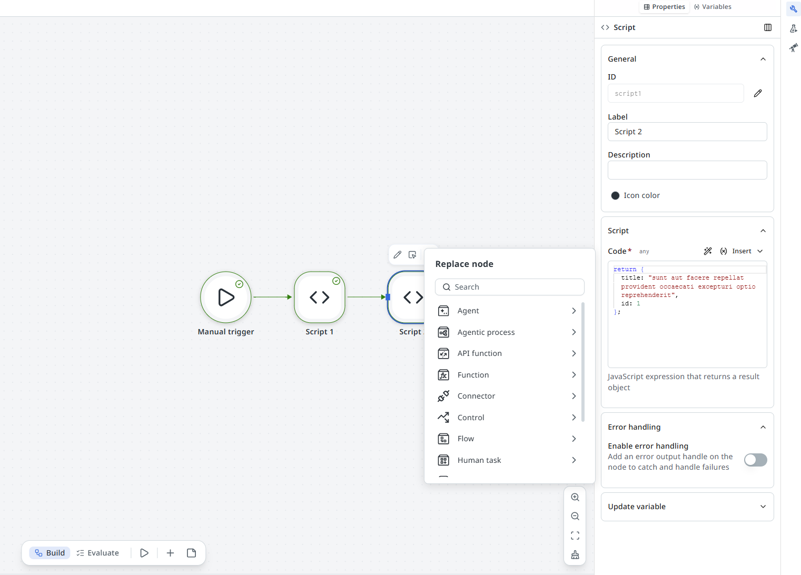This screenshot has width=801, height=575.
Task: Collapse the Error handling section
Action: click(763, 427)
